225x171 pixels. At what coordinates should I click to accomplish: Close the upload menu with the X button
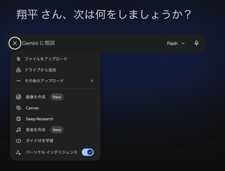point(15,43)
